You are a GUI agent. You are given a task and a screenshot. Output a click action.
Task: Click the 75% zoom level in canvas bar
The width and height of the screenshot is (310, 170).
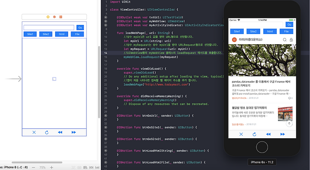point(42,167)
